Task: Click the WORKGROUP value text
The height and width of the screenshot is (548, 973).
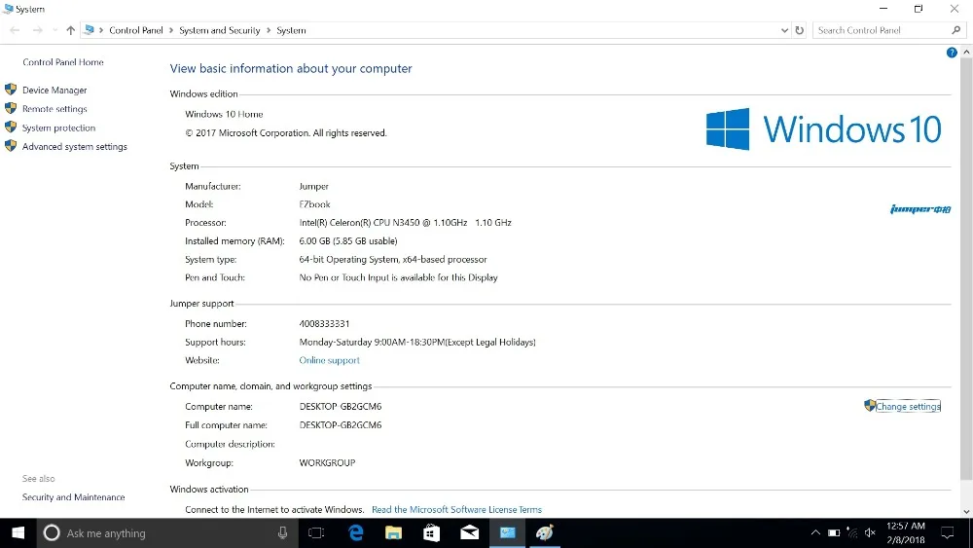Action: [327, 463]
